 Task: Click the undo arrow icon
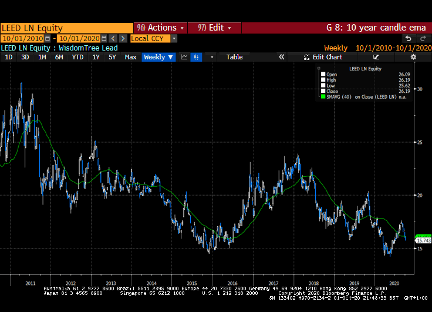coord(409,39)
